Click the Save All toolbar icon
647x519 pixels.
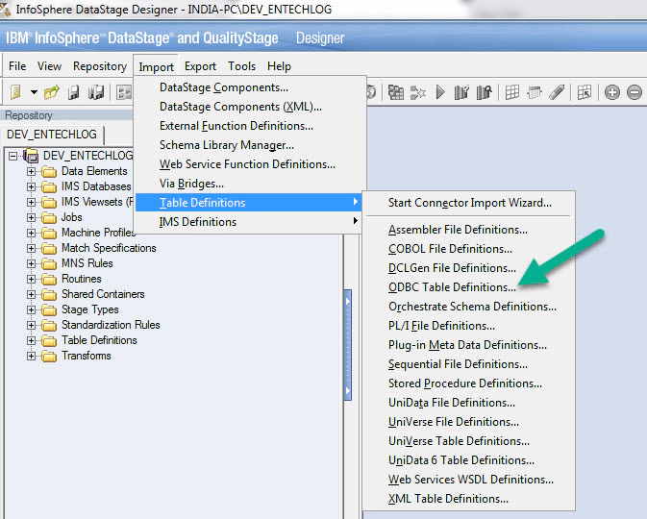[x=96, y=92]
